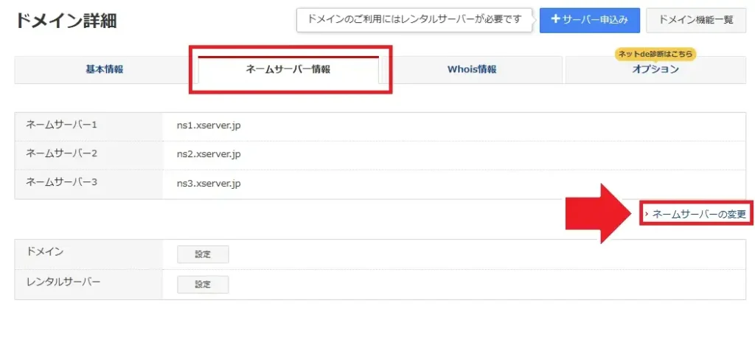This screenshot has width=755, height=351.
Task: Click the ns3.xserver.jp value
Action: pos(208,184)
